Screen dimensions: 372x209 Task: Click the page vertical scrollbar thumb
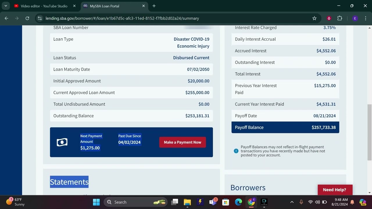coord(370,132)
